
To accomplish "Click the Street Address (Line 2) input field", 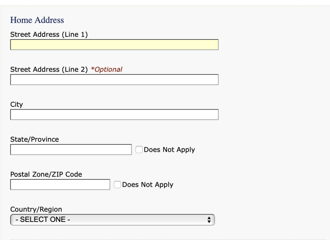I will (x=114, y=80).
